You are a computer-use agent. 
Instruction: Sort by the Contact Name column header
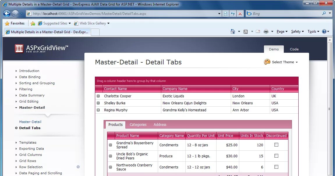pyautogui.click(x=132, y=89)
